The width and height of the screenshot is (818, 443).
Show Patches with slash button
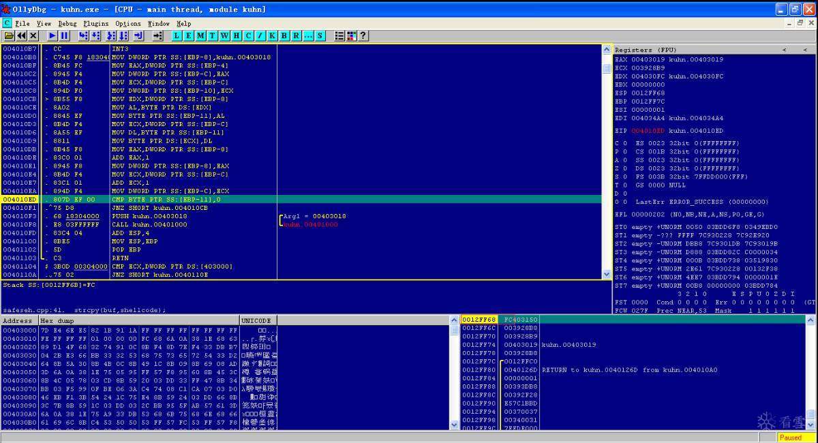(x=260, y=35)
